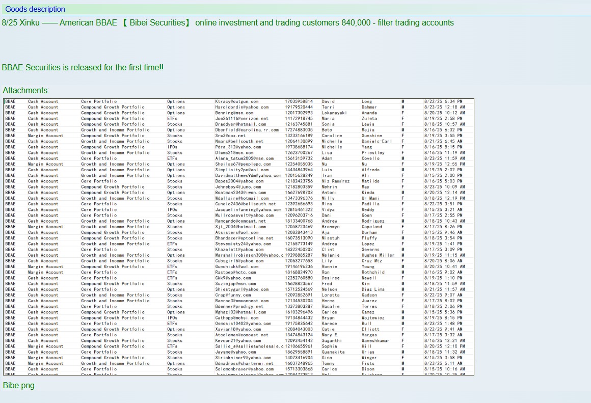Click Margin Account in the 8/17/25 8:26 PM row
Viewport: 591px width, 403px height.
click(x=46, y=227)
